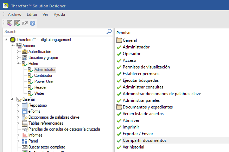Select Administrar diccionarios de palabras clave text
The height and width of the screenshot is (152, 229).
click(162, 94)
